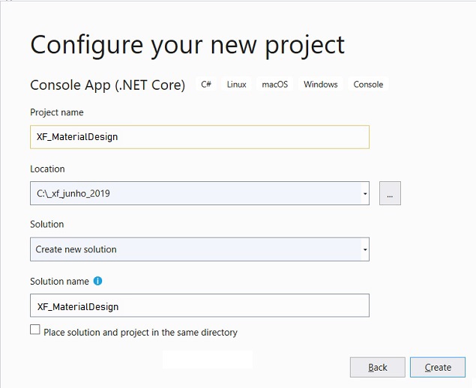The height and width of the screenshot is (388, 476).
Task: Click the Location field label
Action: (47, 169)
